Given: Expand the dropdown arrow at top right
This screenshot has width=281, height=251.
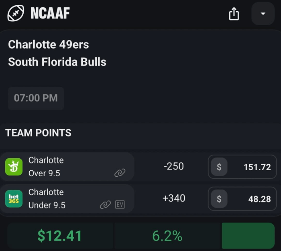Looking at the screenshot, I should [263, 14].
